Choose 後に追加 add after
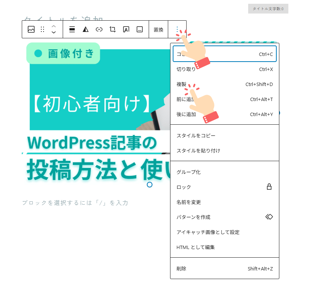 coord(225,114)
